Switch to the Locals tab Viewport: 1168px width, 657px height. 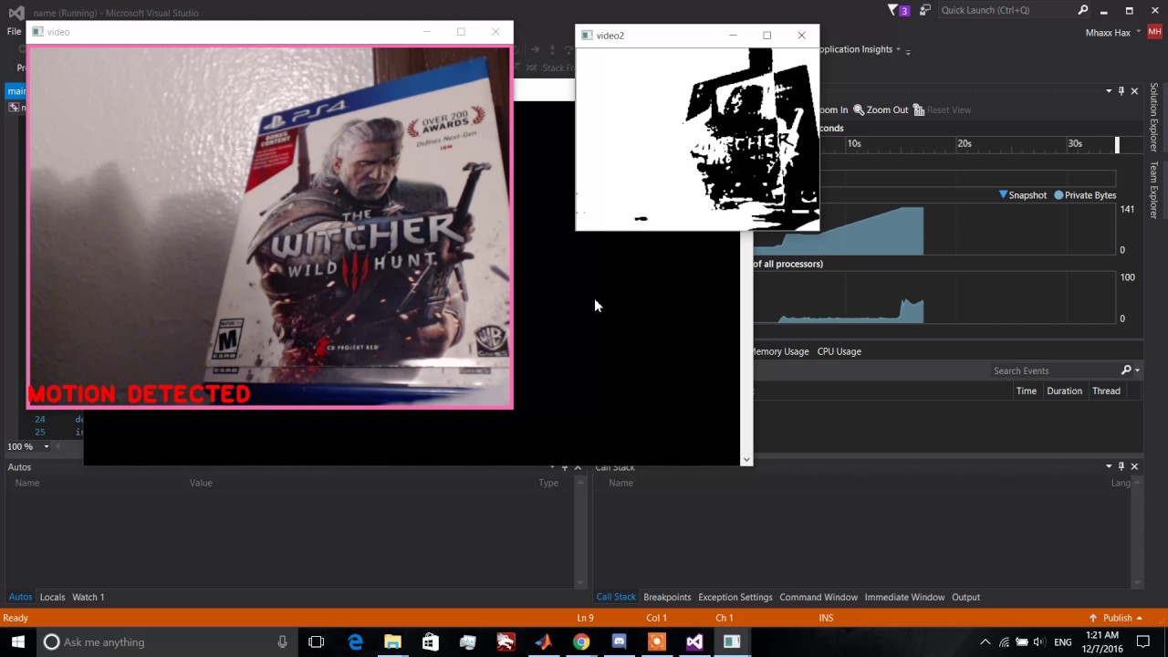[52, 597]
